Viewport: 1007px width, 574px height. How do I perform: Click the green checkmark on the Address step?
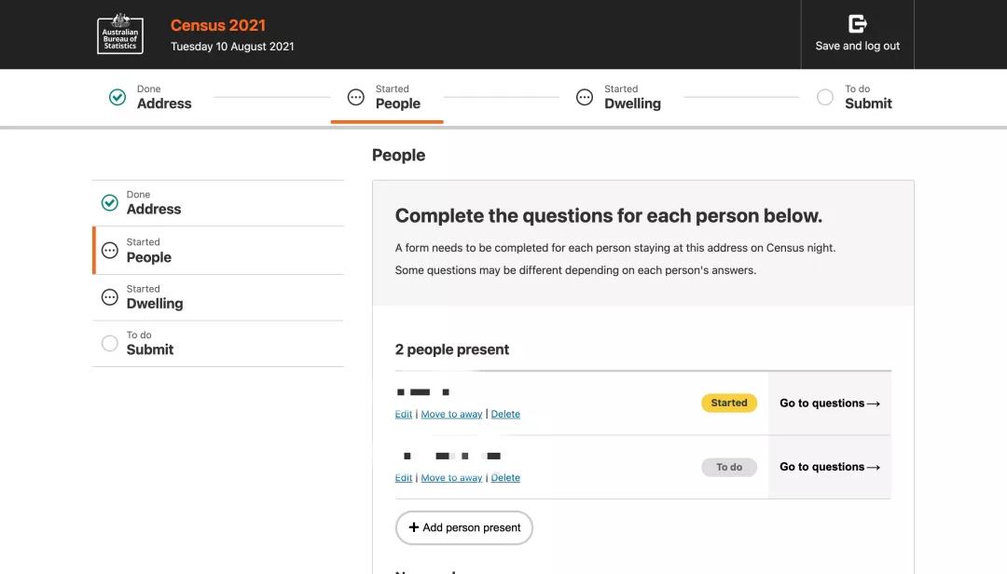117,96
